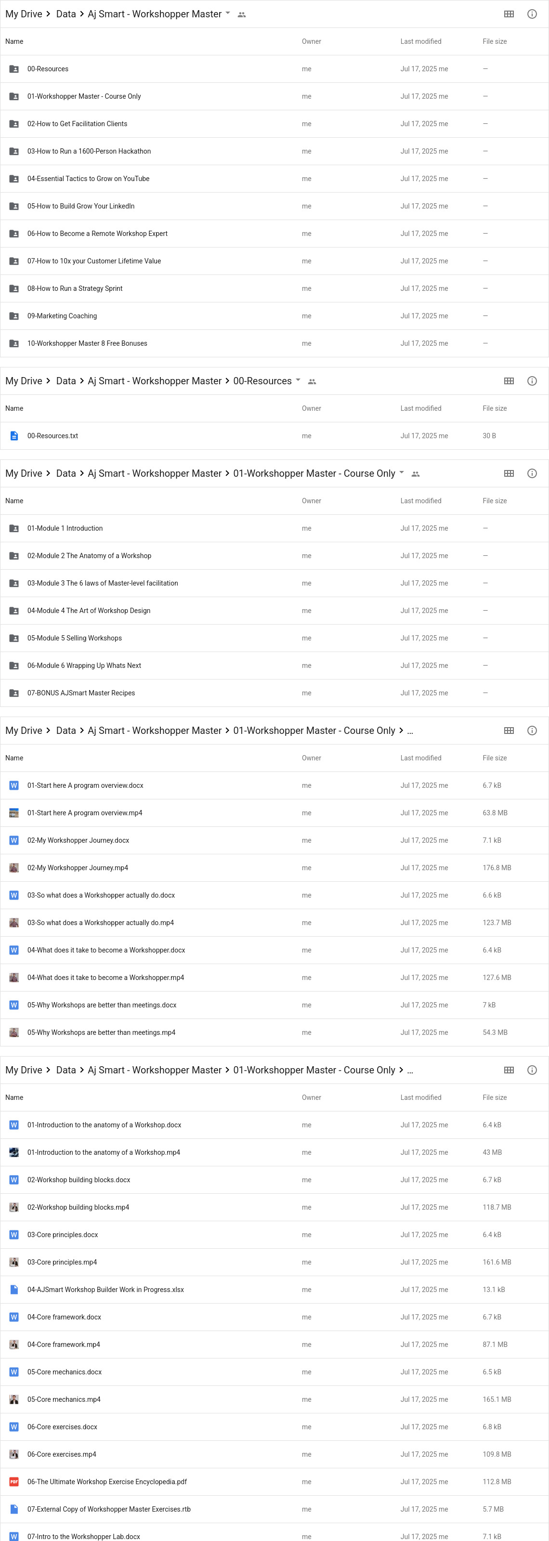This screenshot has width=549, height=1541.
Task: Select 04-Module 4 The Art of Workshop Design row
Action: (x=274, y=611)
